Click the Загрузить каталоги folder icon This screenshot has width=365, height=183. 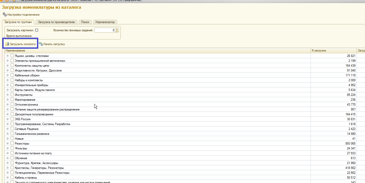click(x=7, y=44)
